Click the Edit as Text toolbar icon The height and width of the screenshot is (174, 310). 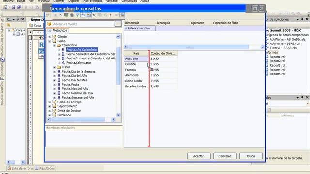pos(47,15)
